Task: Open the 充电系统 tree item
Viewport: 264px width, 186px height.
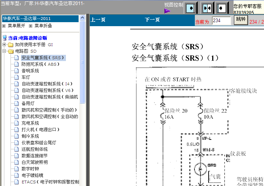Action: [x=30, y=123]
